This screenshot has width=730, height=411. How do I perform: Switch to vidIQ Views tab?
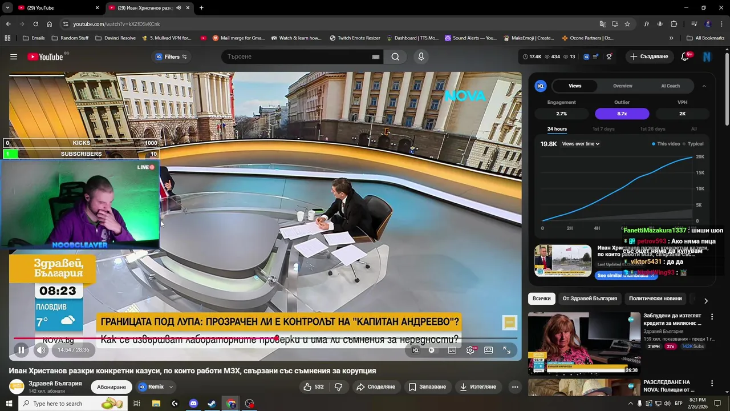coord(575,86)
